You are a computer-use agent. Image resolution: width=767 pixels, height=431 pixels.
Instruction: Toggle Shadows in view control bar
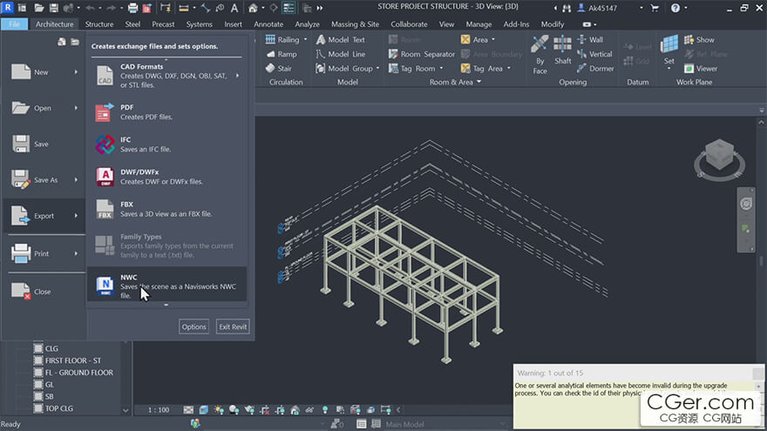click(x=234, y=410)
